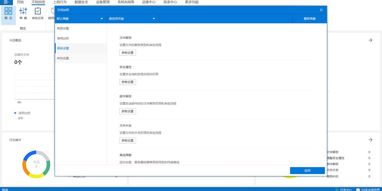This screenshot has width=382, height=191.
Task: Go to 其他设置 in the sidebar
Action: (x=63, y=58)
